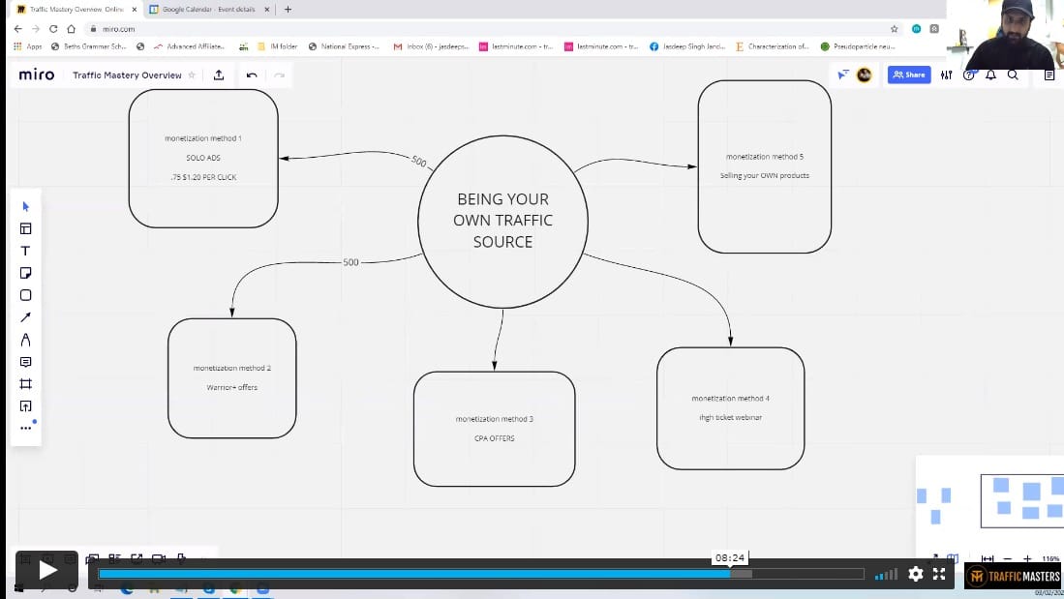This screenshot has height=599, width=1064.
Task: Click the blue Share button
Action: [x=908, y=75]
